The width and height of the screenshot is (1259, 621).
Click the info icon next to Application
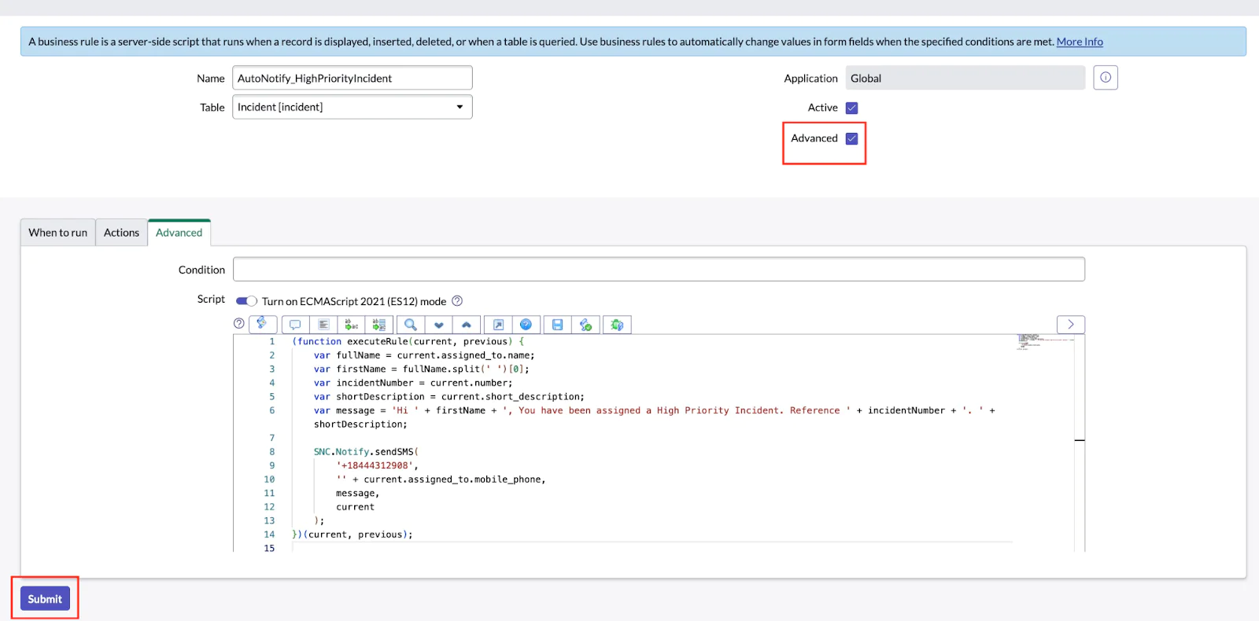click(1106, 77)
